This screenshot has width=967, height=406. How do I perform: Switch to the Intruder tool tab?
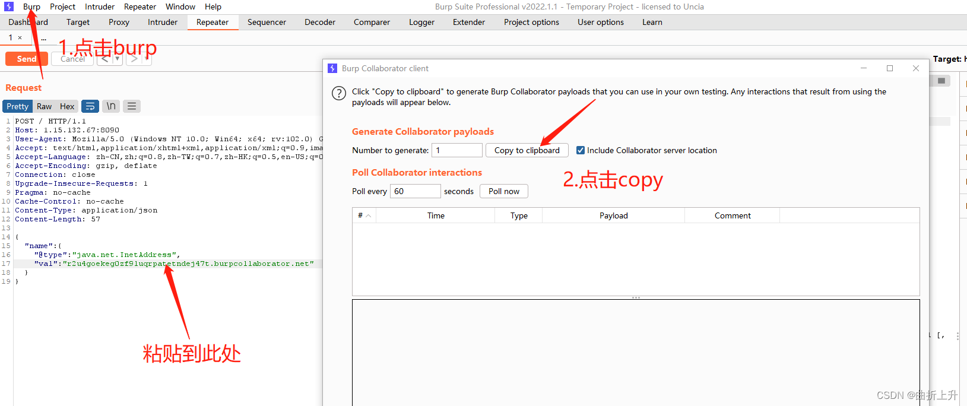coord(163,22)
